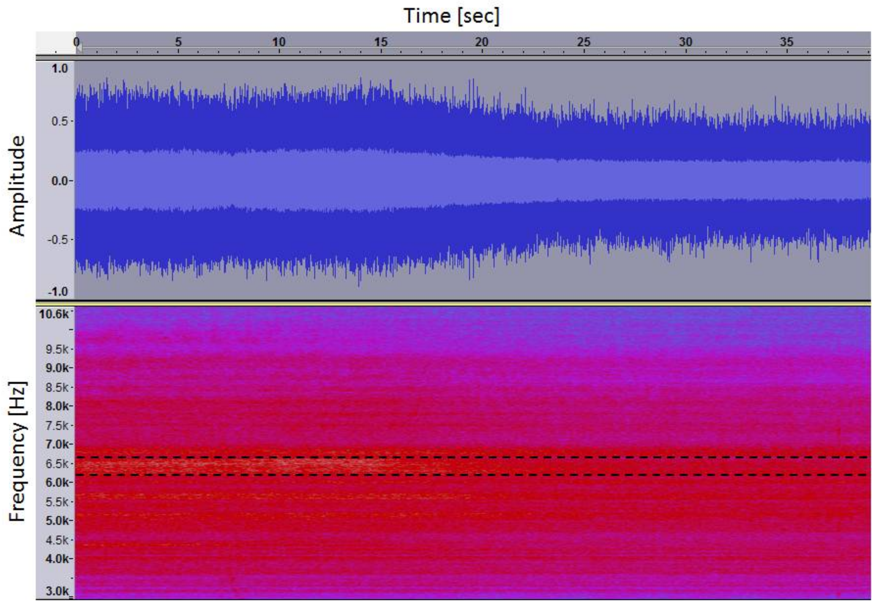Click the 1.0 amplitude scale label
Viewport: 879px width, 607px height.
(x=60, y=69)
